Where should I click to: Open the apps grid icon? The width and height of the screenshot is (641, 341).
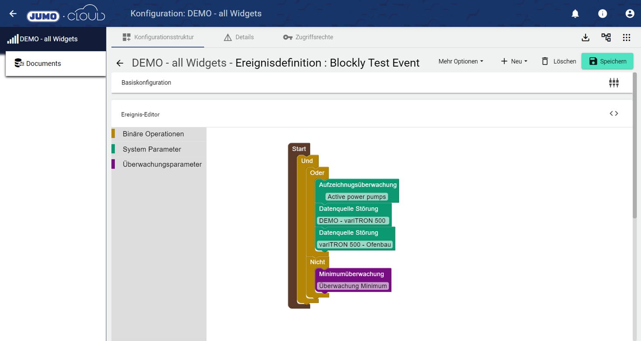tap(626, 37)
